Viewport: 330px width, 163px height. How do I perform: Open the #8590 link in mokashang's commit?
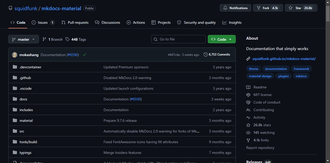coord(73,55)
